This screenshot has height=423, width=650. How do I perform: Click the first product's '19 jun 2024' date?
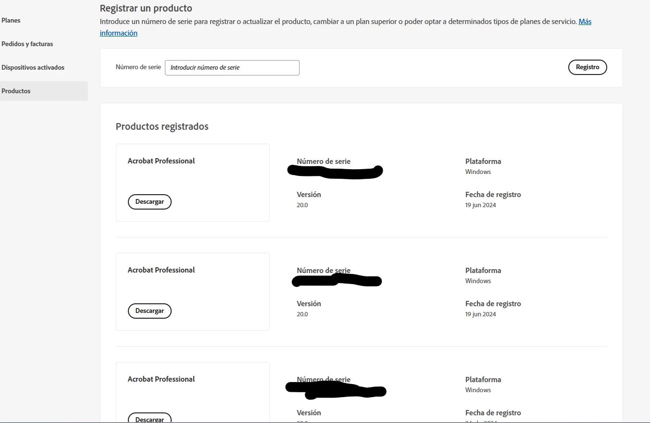click(x=481, y=205)
